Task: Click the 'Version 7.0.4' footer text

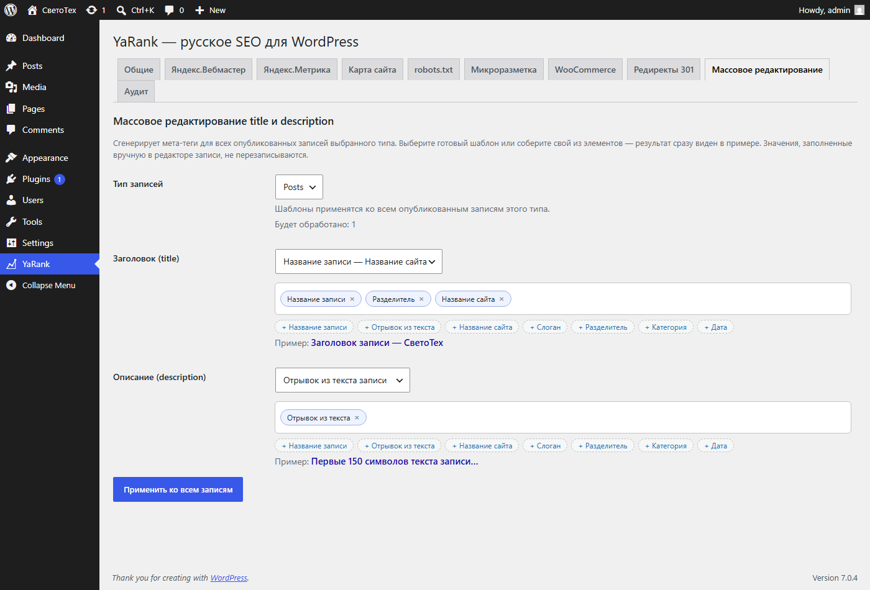Action: click(835, 578)
